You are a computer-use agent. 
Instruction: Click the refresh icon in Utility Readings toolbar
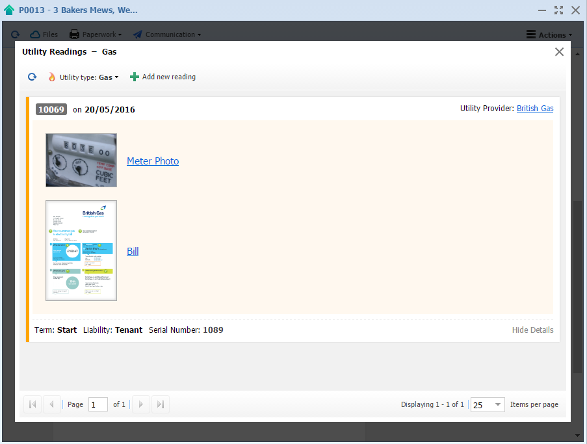pos(32,77)
